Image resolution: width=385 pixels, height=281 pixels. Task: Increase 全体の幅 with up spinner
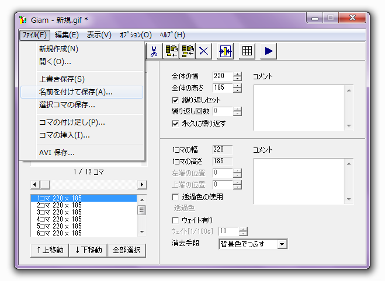point(237,74)
